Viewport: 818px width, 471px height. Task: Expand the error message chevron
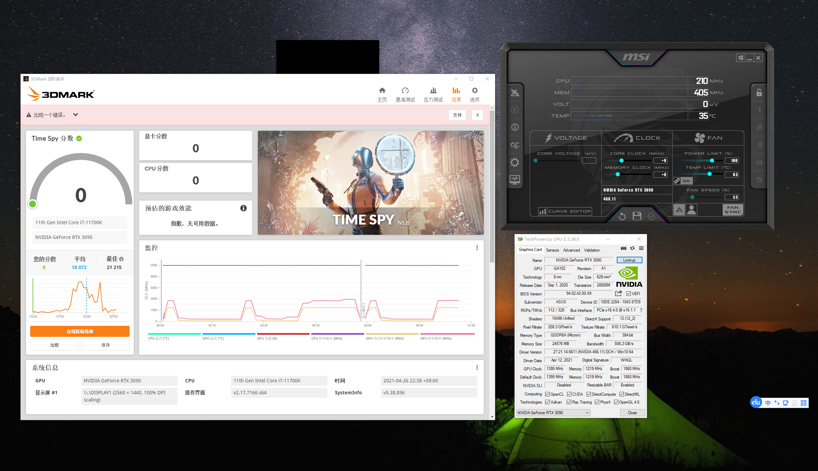76,115
